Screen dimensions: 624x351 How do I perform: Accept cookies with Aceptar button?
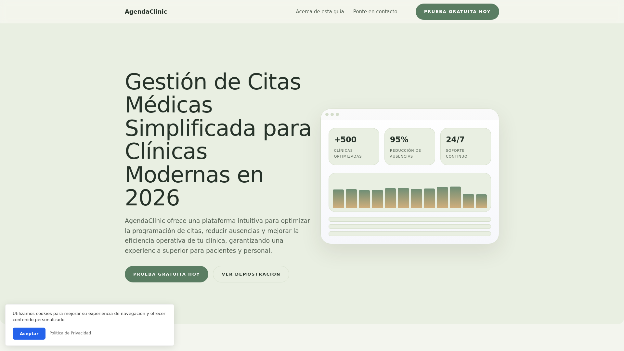(29, 333)
